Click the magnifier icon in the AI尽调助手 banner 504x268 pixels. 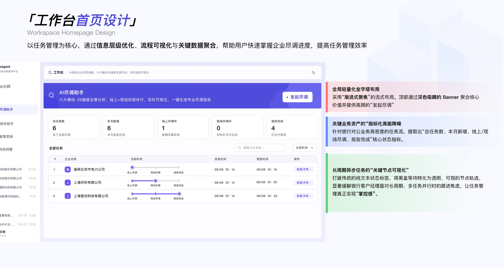pyautogui.click(x=51, y=95)
